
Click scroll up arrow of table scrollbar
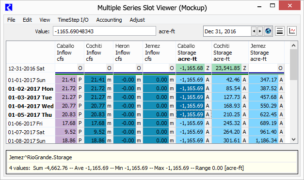tap(293, 45)
